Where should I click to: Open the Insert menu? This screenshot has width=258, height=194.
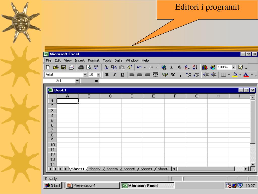(x=80, y=60)
